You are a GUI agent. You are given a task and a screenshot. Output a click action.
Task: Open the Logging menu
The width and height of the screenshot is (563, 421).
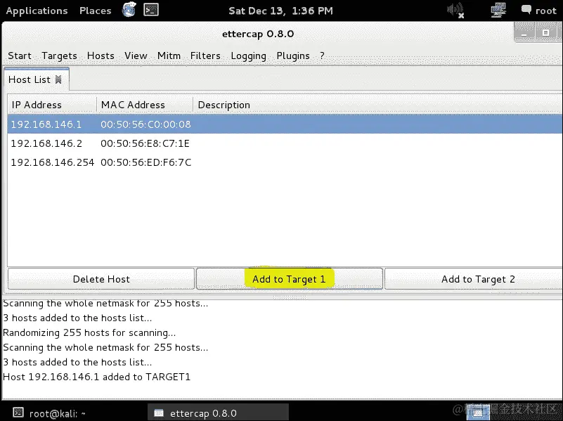point(249,56)
